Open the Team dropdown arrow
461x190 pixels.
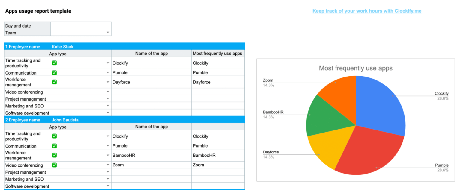tap(108, 33)
